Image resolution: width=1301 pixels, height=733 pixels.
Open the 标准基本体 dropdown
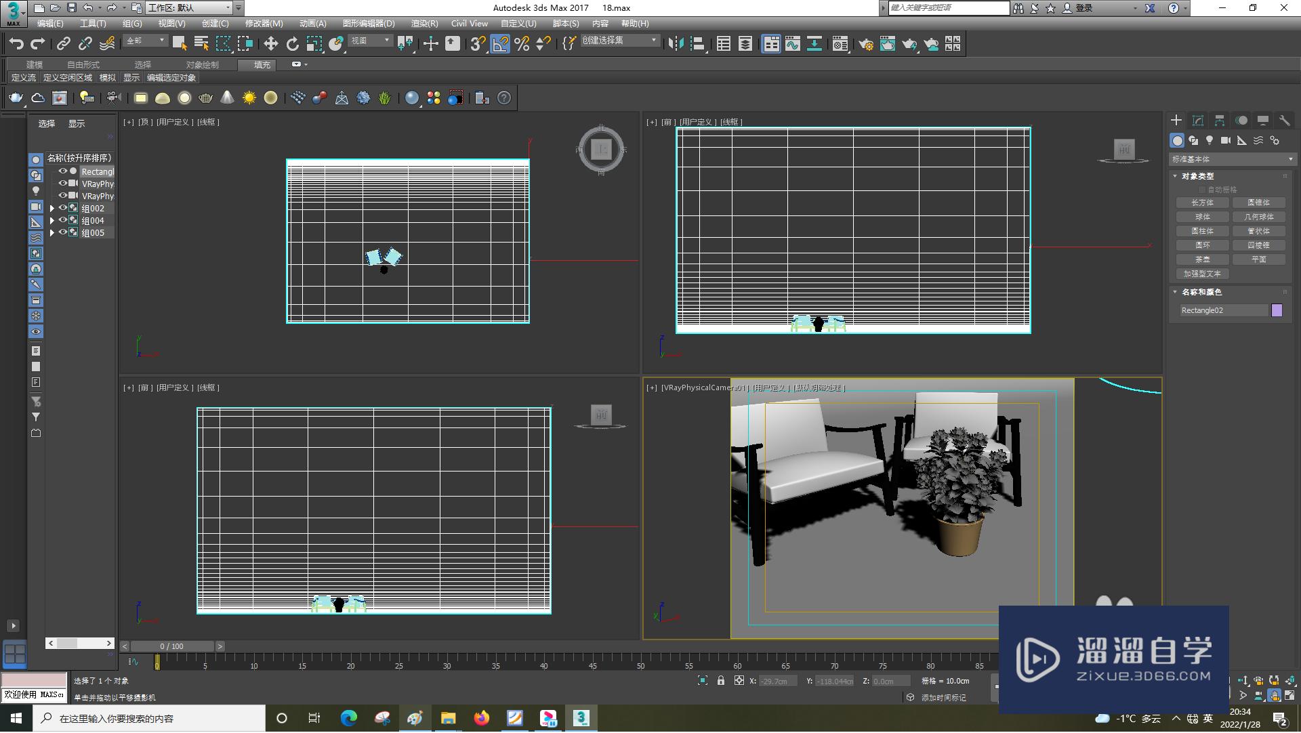click(x=1231, y=159)
